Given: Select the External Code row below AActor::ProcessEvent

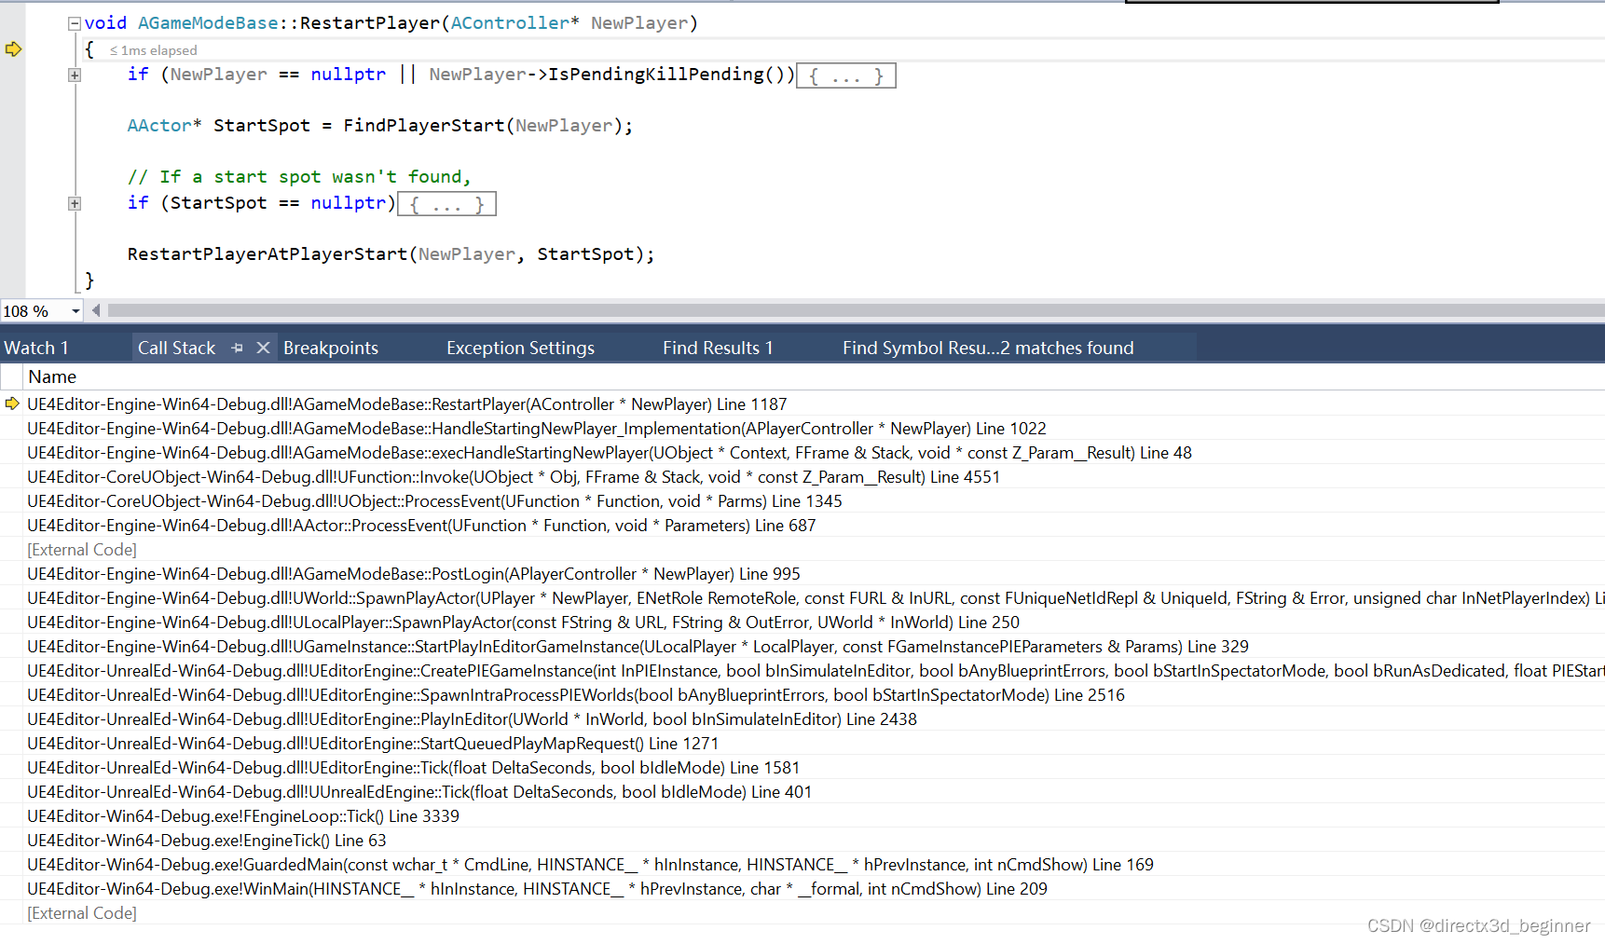Looking at the screenshot, I should pyautogui.click(x=82, y=550).
